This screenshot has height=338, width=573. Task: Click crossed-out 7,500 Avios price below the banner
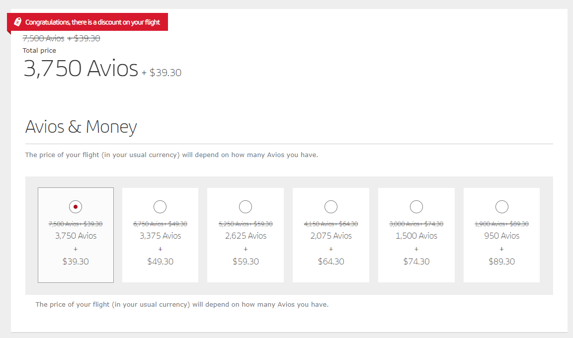[x=44, y=38]
